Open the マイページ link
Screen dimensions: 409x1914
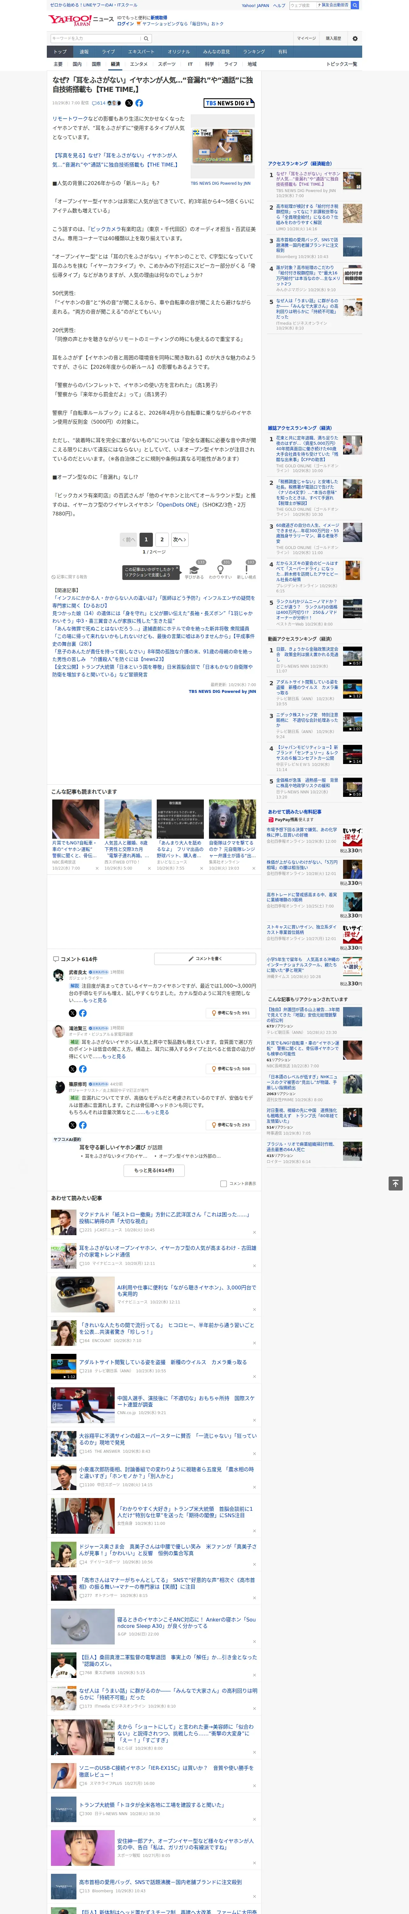point(306,39)
